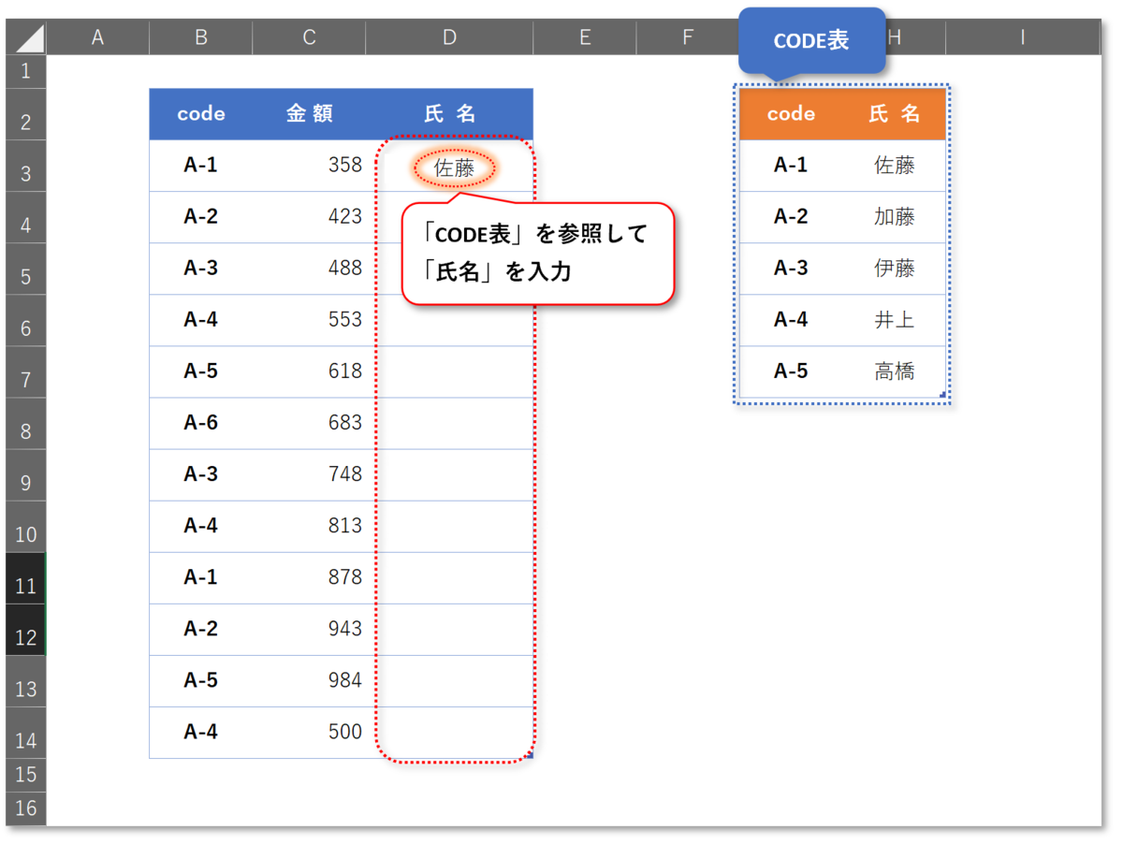Click the 井上 cell in CODE表
1123x844 pixels.
point(895,319)
